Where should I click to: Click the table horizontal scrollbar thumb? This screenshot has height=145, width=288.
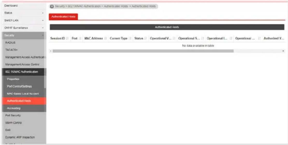[143, 51]
